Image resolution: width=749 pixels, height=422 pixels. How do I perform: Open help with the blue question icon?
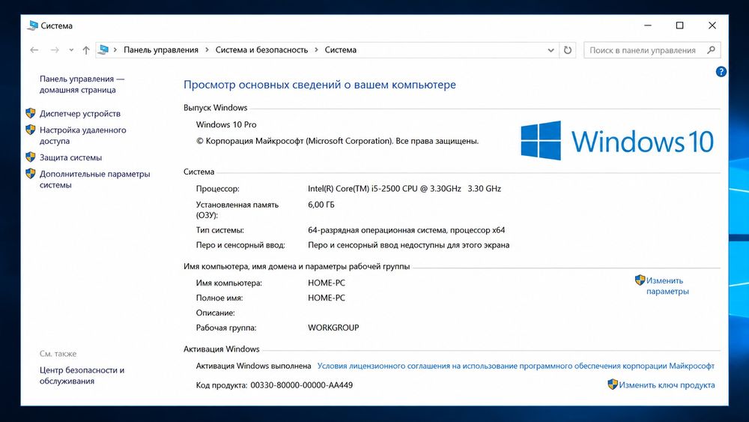721,72
